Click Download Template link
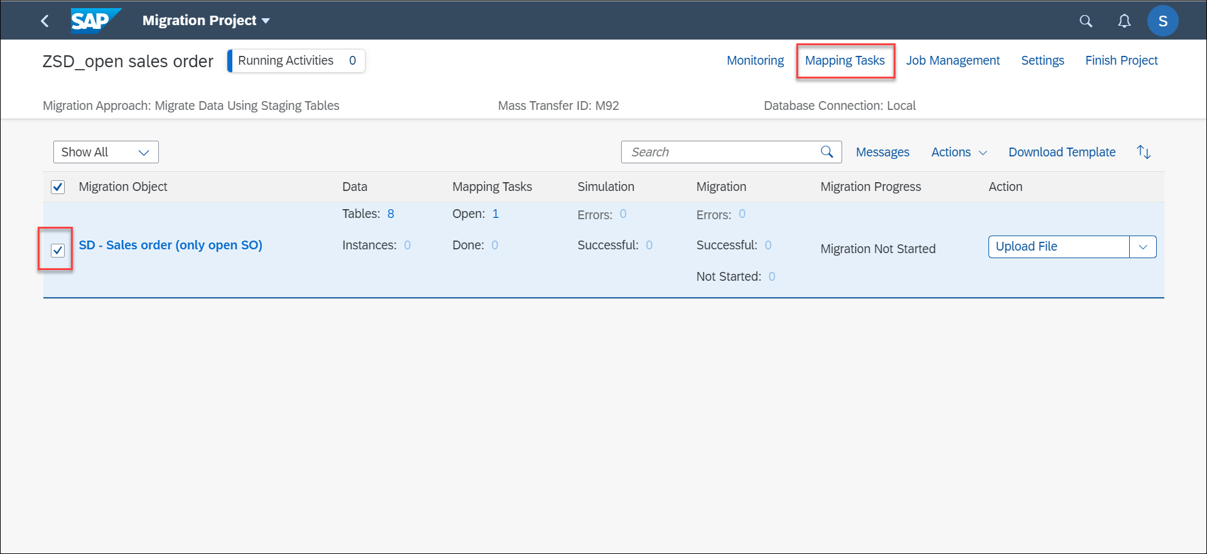1207x554 pixels. pos(1062,152)
